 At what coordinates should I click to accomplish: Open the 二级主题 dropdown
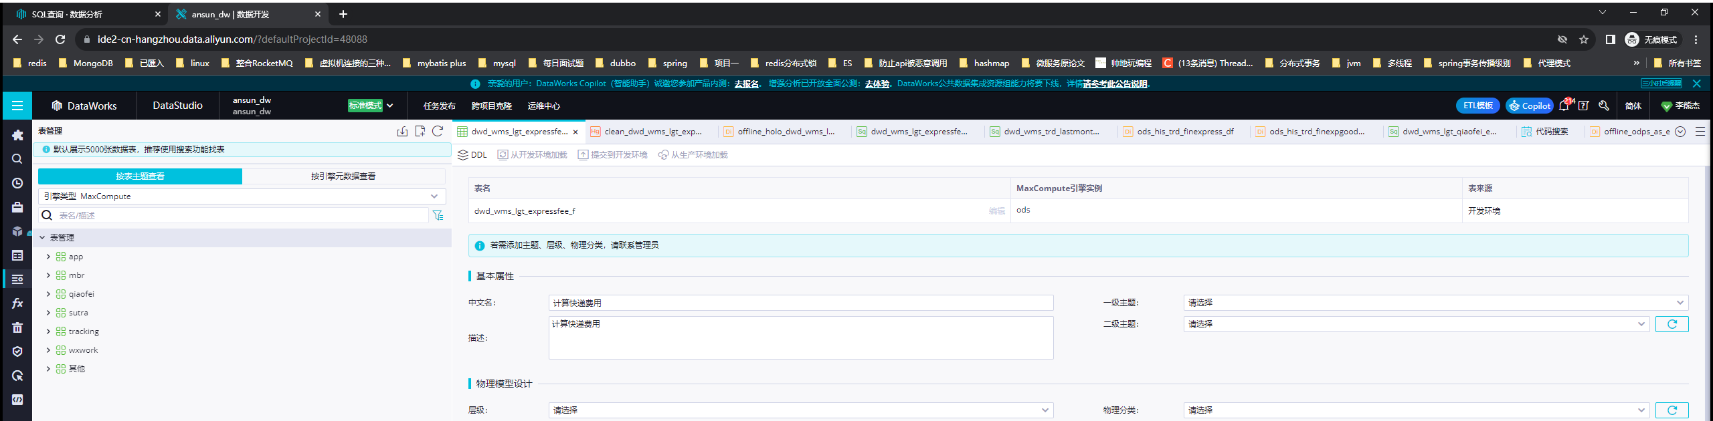click(1416, 324)
